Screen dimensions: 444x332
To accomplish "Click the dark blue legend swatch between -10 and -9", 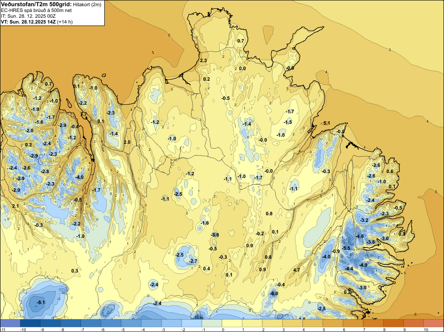I will point(30,323).
